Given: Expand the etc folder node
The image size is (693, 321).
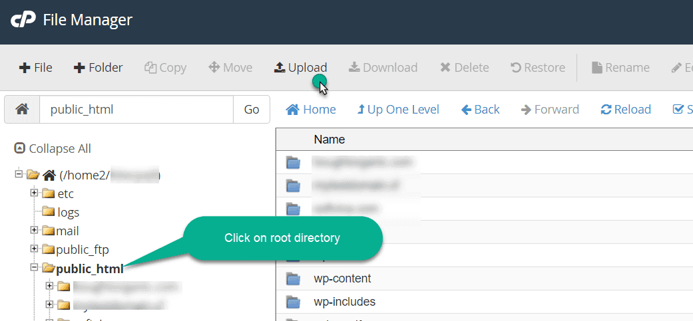Looking at the screenshot, I should coord(34,193).
